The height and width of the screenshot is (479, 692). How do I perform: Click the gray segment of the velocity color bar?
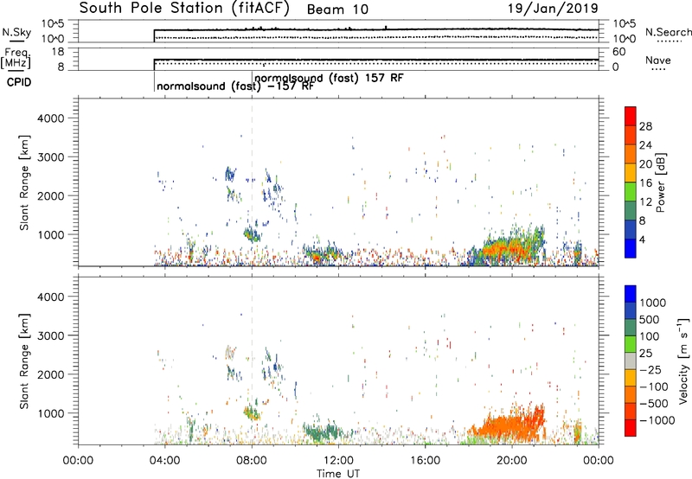coord(631,361)
